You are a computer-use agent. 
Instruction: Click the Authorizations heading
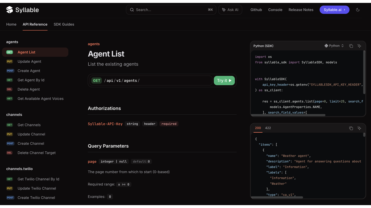pos(104,108)
